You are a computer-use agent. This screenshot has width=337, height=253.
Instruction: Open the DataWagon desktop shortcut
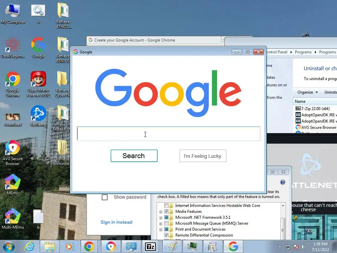click(x=13, y=48)
